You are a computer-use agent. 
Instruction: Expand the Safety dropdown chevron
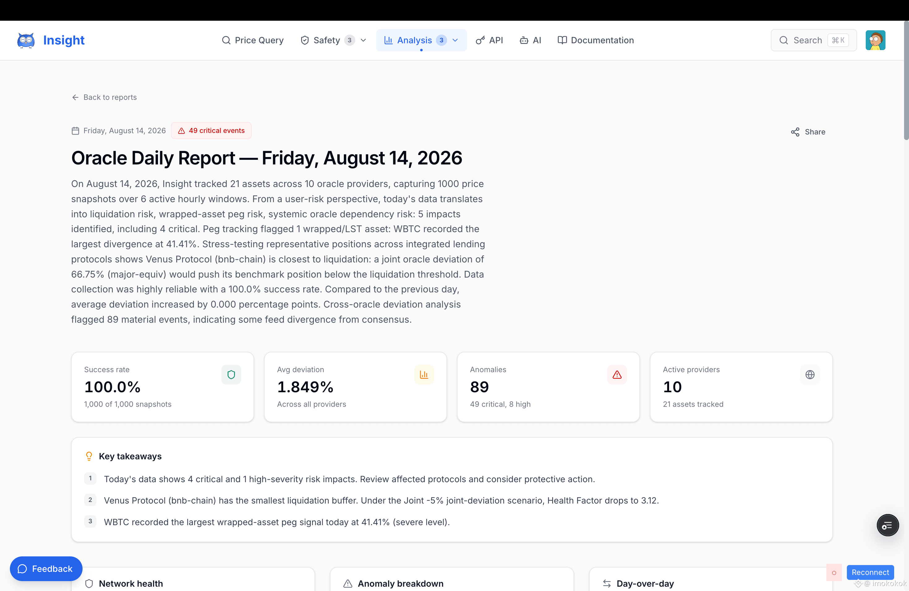coord(363,40)
